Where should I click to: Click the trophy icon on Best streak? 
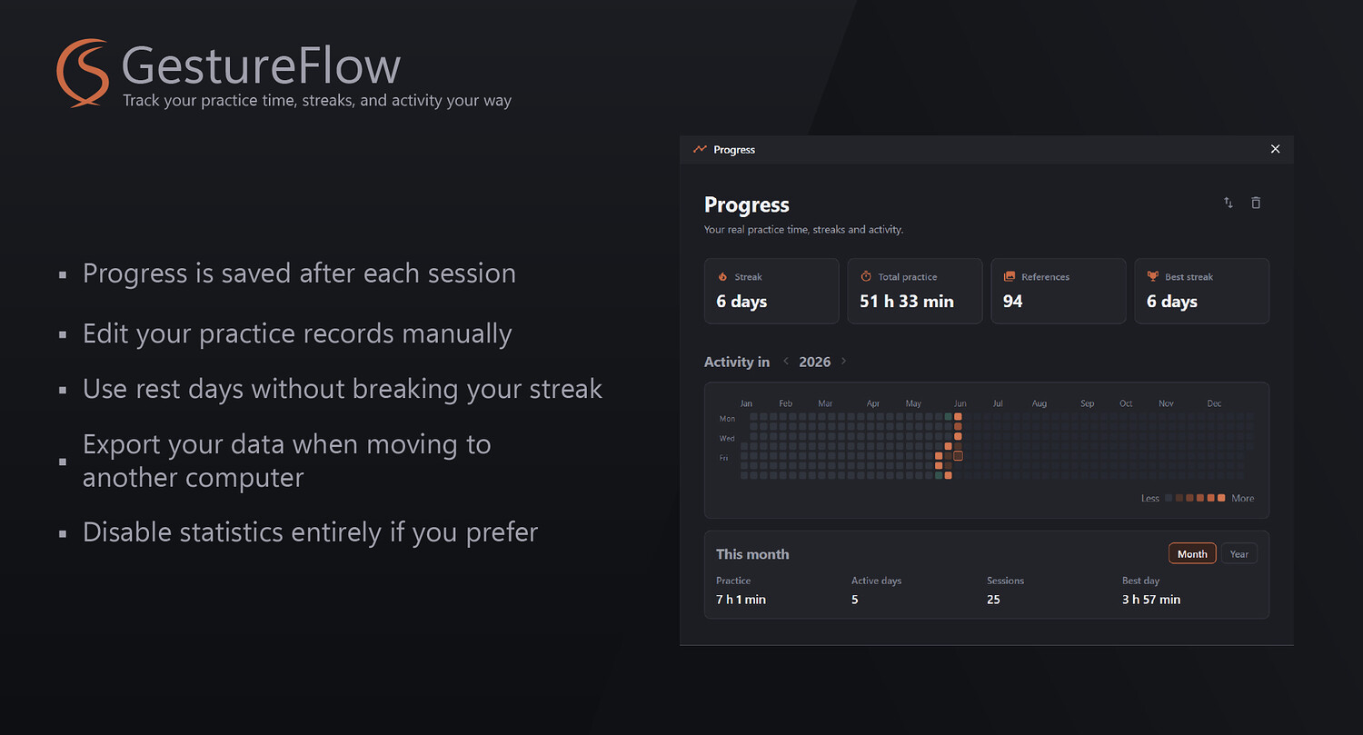pos(1153,277)
